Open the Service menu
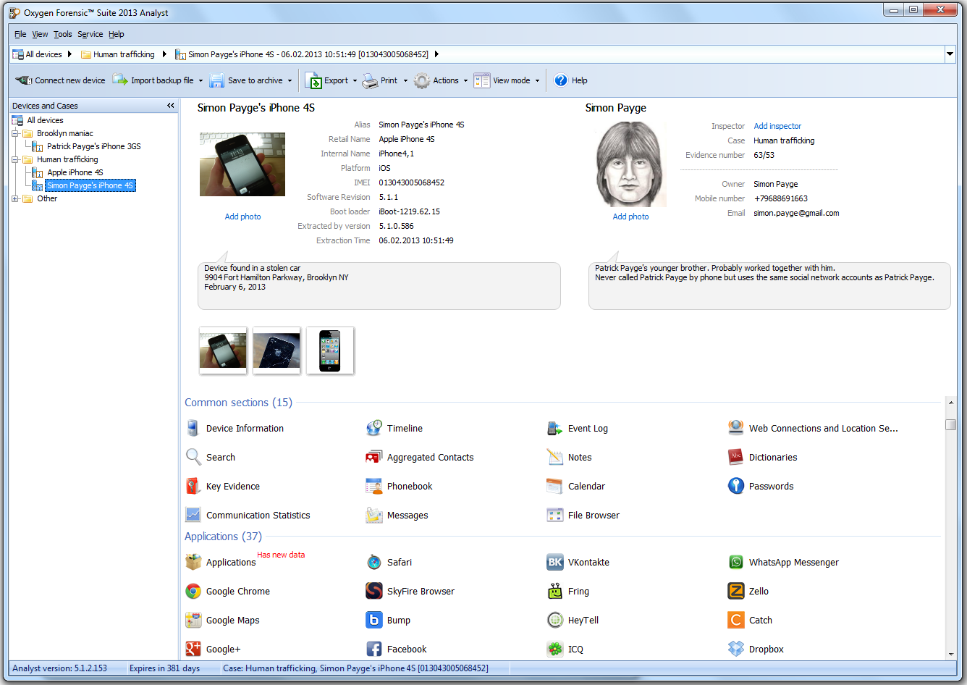This screenshot has height=685, width=967. [x=90, y=34]
